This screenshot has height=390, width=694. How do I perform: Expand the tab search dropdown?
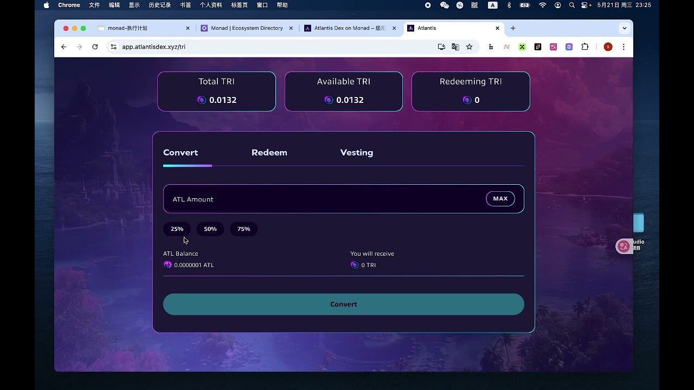(x=625, y=28)
